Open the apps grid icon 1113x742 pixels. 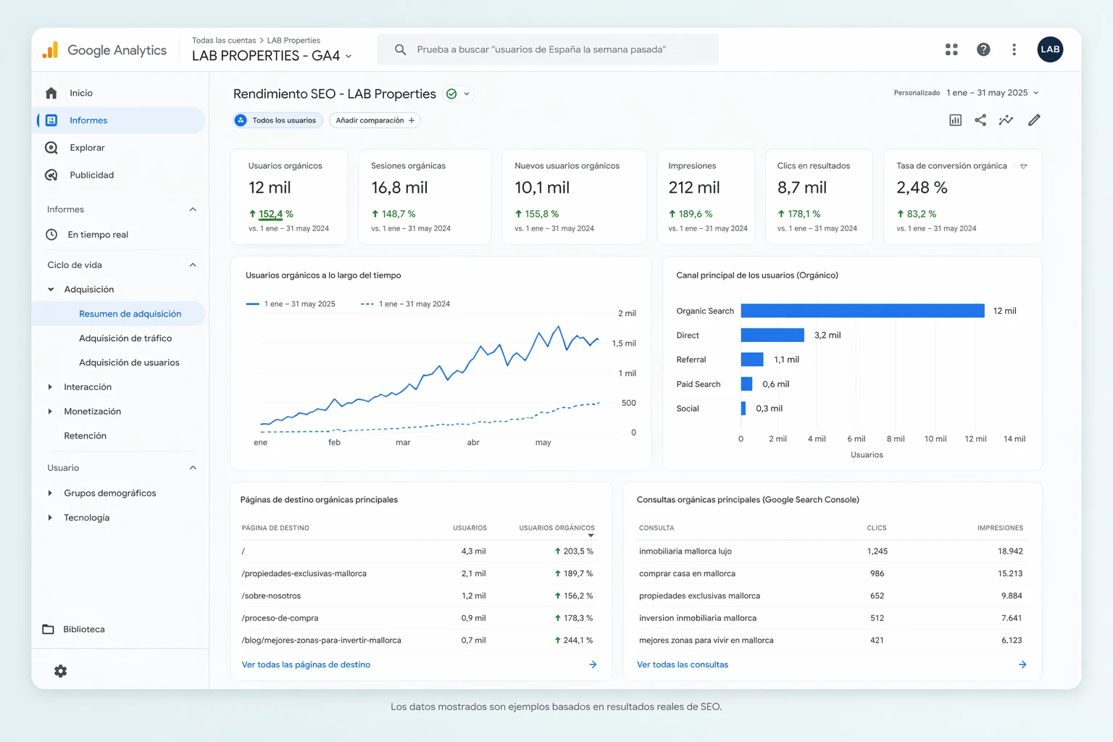(x=951, y=49)
